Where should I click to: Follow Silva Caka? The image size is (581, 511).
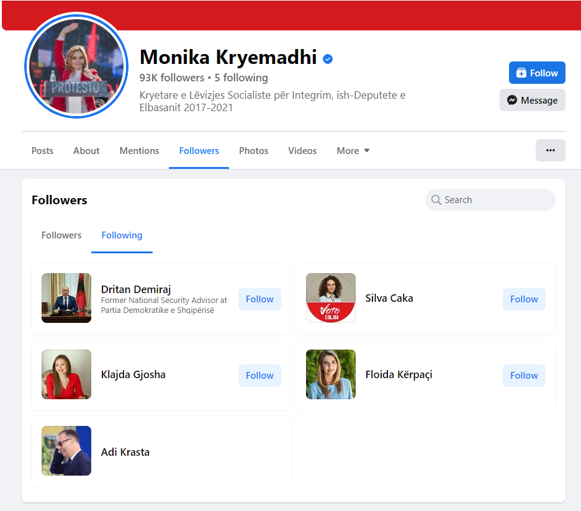click(x=524, y=299)
